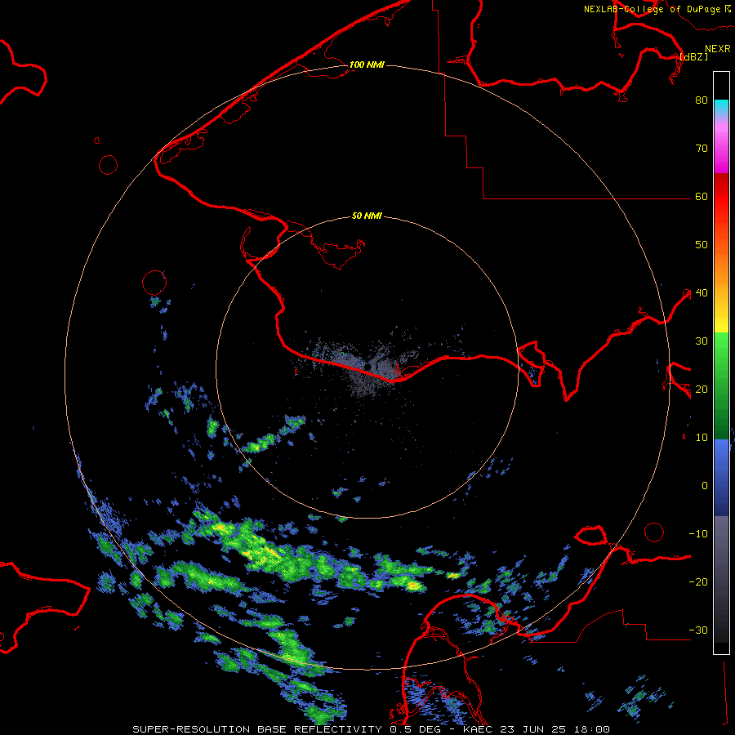Click the NEXR label above the color bar
This screenshot has height=735, width=735.
pos(718,49)
